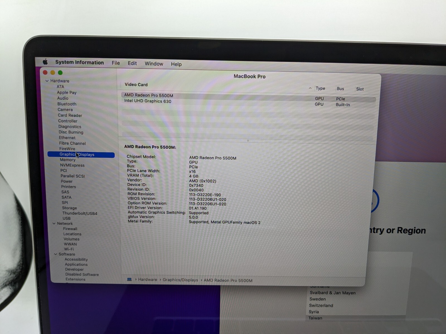The height and width of the screenshot is (334, 446).
Task: Open the Window menu
Action: pos(154,64)
